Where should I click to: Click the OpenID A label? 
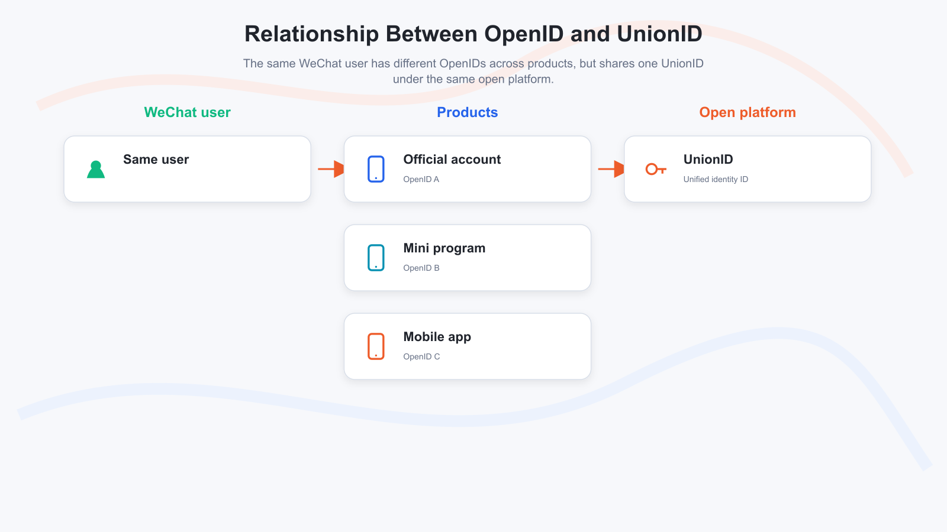(421, 179)
